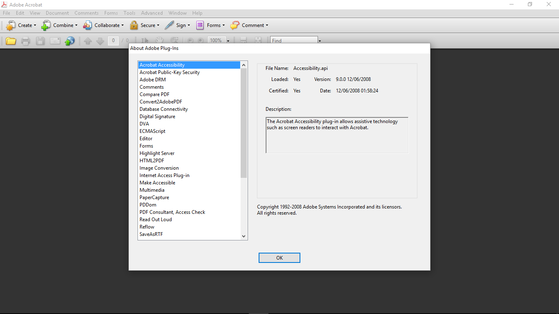Go to previous page with up arrow icon
The width and height of the screenshot is (559, 314).
[88, 40]
